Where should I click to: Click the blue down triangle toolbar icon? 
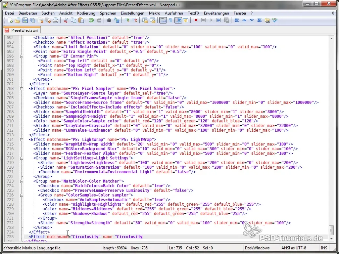point(252,21)
